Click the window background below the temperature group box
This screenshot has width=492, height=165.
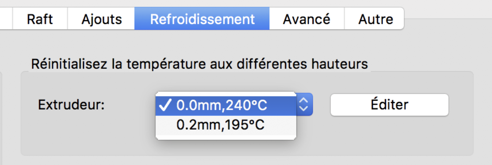tap(245, 161)
